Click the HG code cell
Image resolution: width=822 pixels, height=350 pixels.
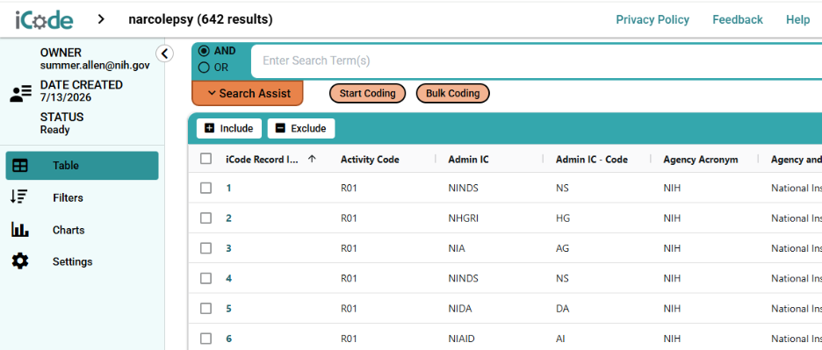point(563,218)
